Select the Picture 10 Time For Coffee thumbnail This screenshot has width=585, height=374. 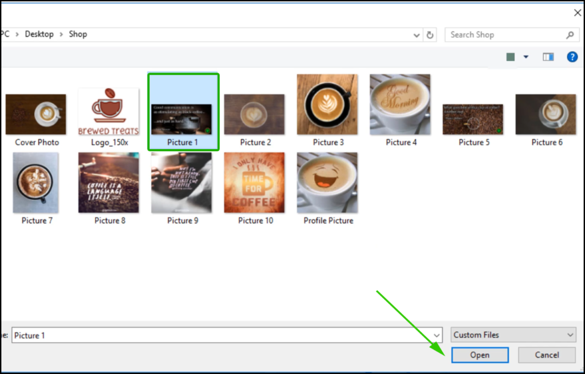click(254, 182)
